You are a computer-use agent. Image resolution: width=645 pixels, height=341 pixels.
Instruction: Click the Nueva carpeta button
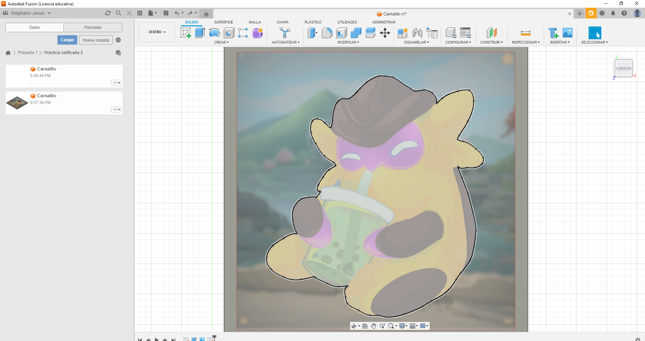96,40
